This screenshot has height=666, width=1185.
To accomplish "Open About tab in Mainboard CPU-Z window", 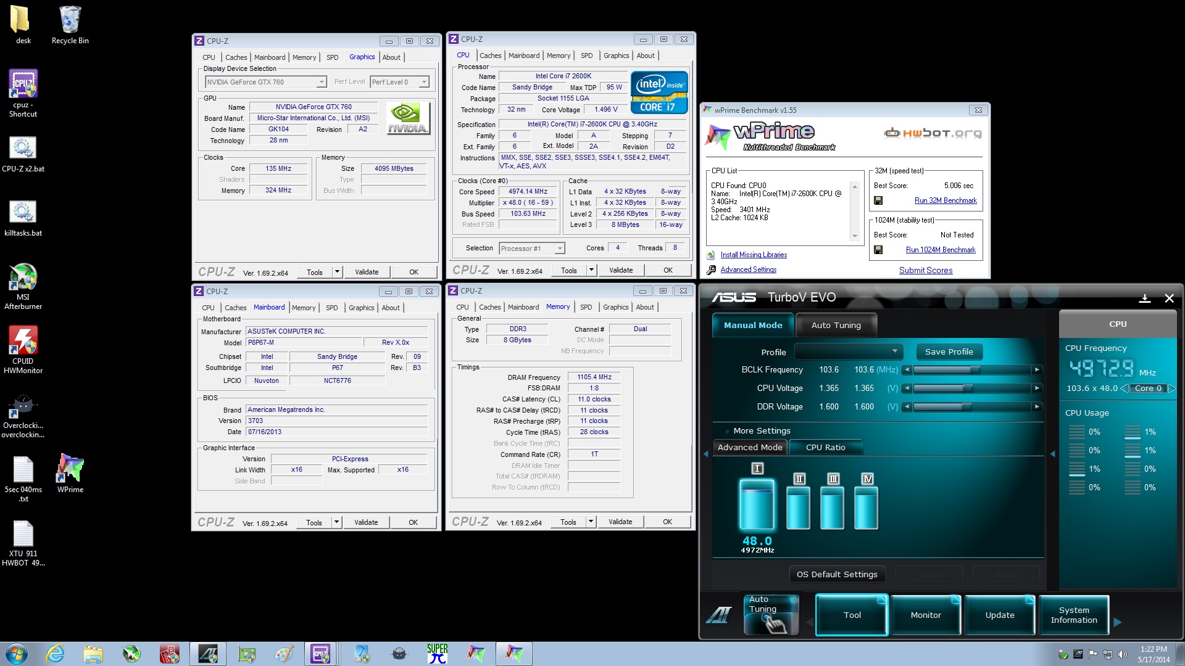I will pyautogui.click(x=391, y=308).
